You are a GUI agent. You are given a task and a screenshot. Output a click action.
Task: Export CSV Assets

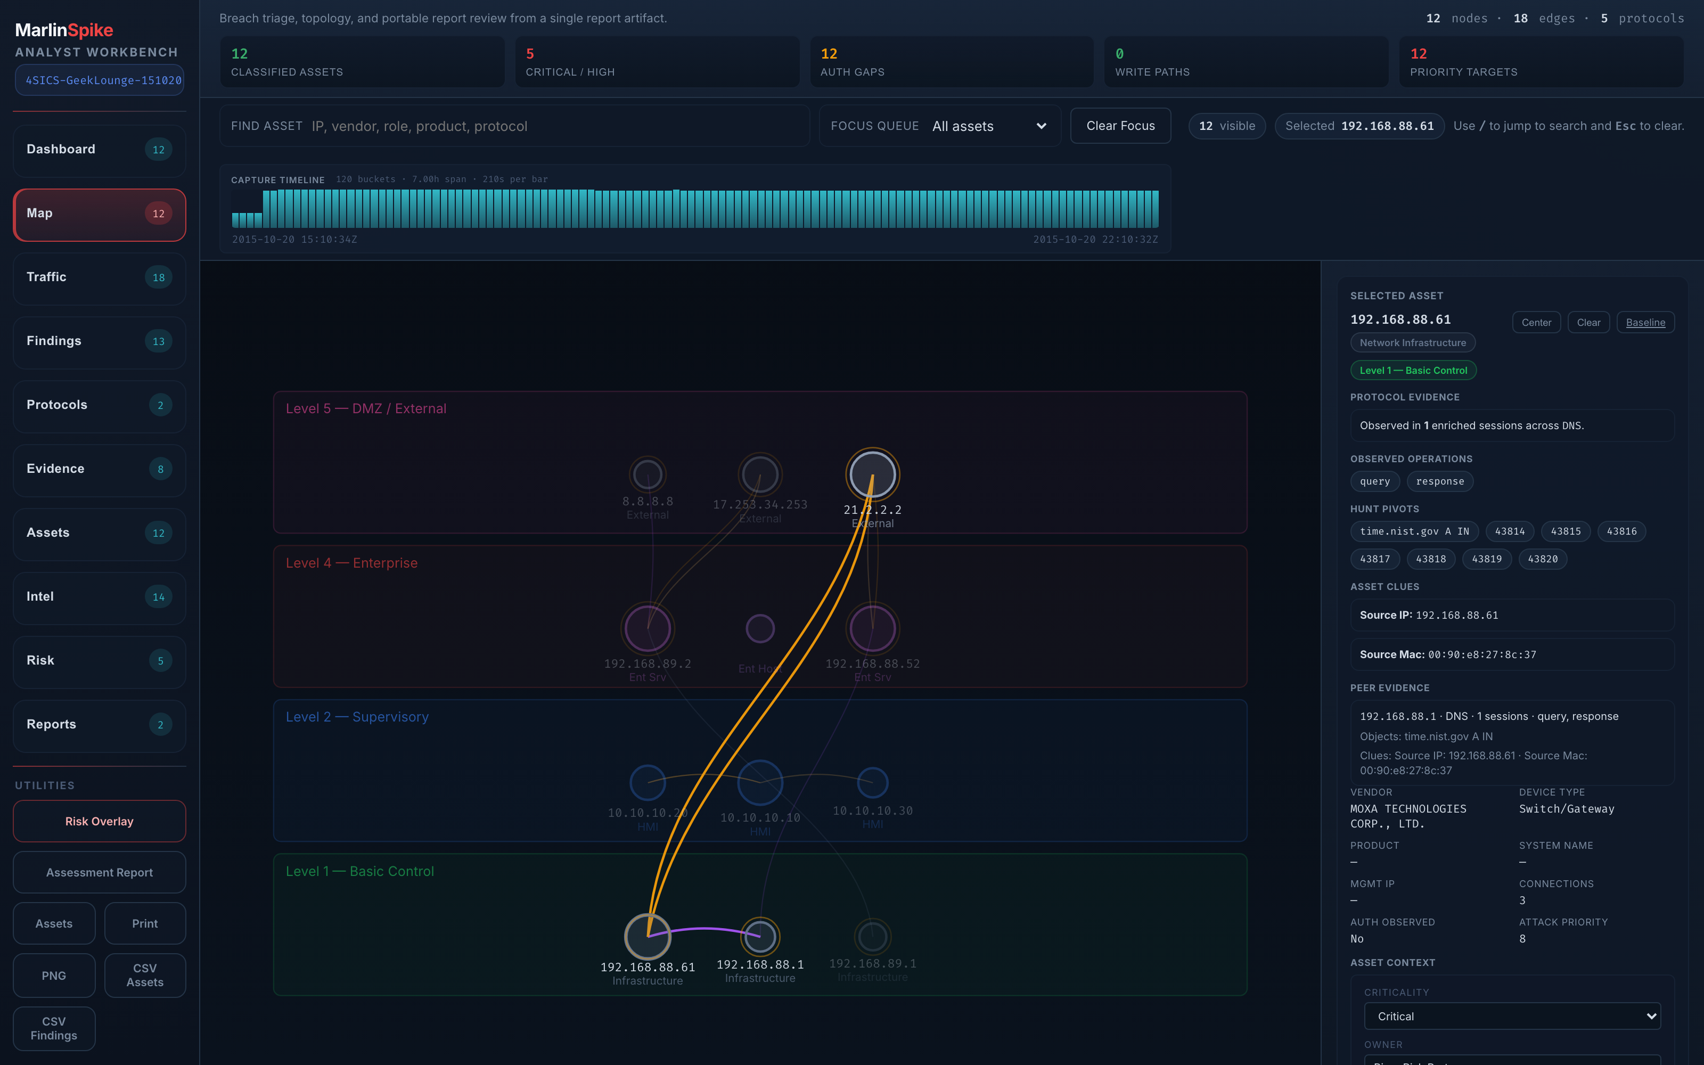click(x=145, y=976)
